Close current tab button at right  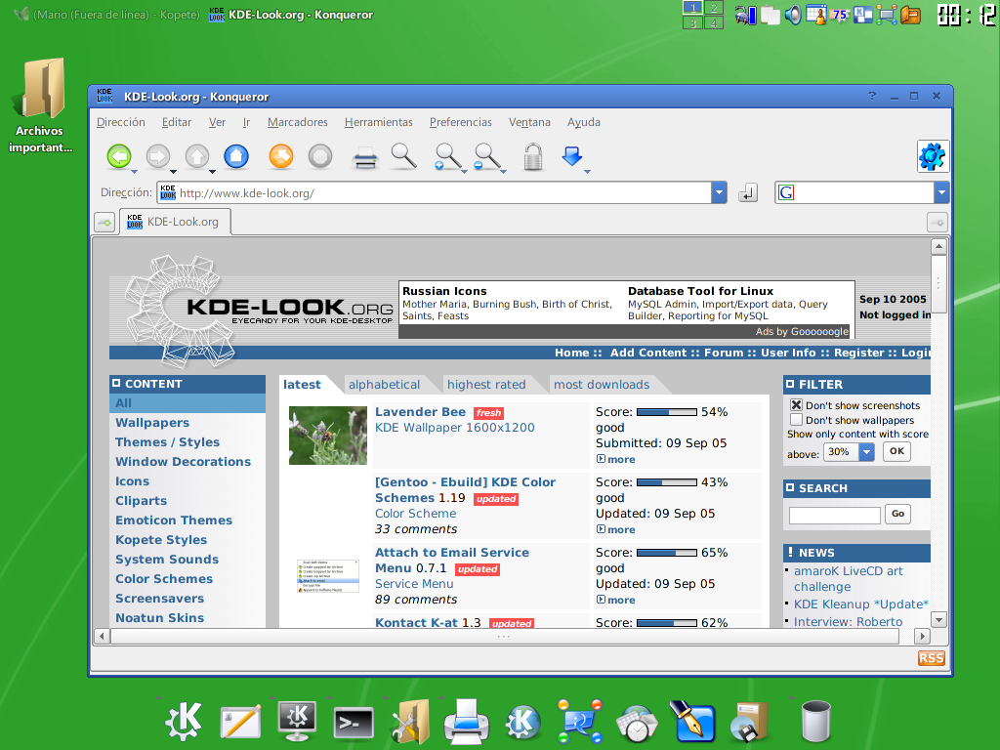pyautogui.click(x=937, y=223)
